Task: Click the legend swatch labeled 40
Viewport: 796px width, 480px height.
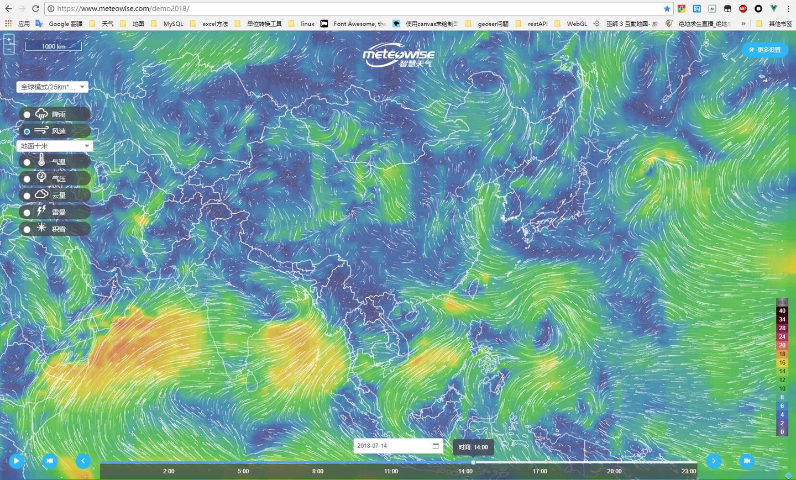Action: 782,310
